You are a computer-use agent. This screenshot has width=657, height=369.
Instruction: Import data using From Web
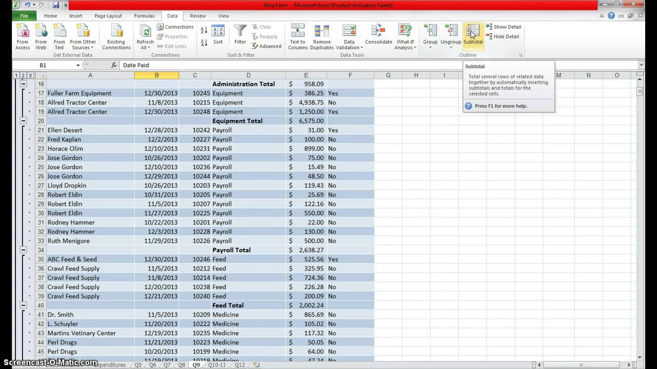[x=41, y=37]
